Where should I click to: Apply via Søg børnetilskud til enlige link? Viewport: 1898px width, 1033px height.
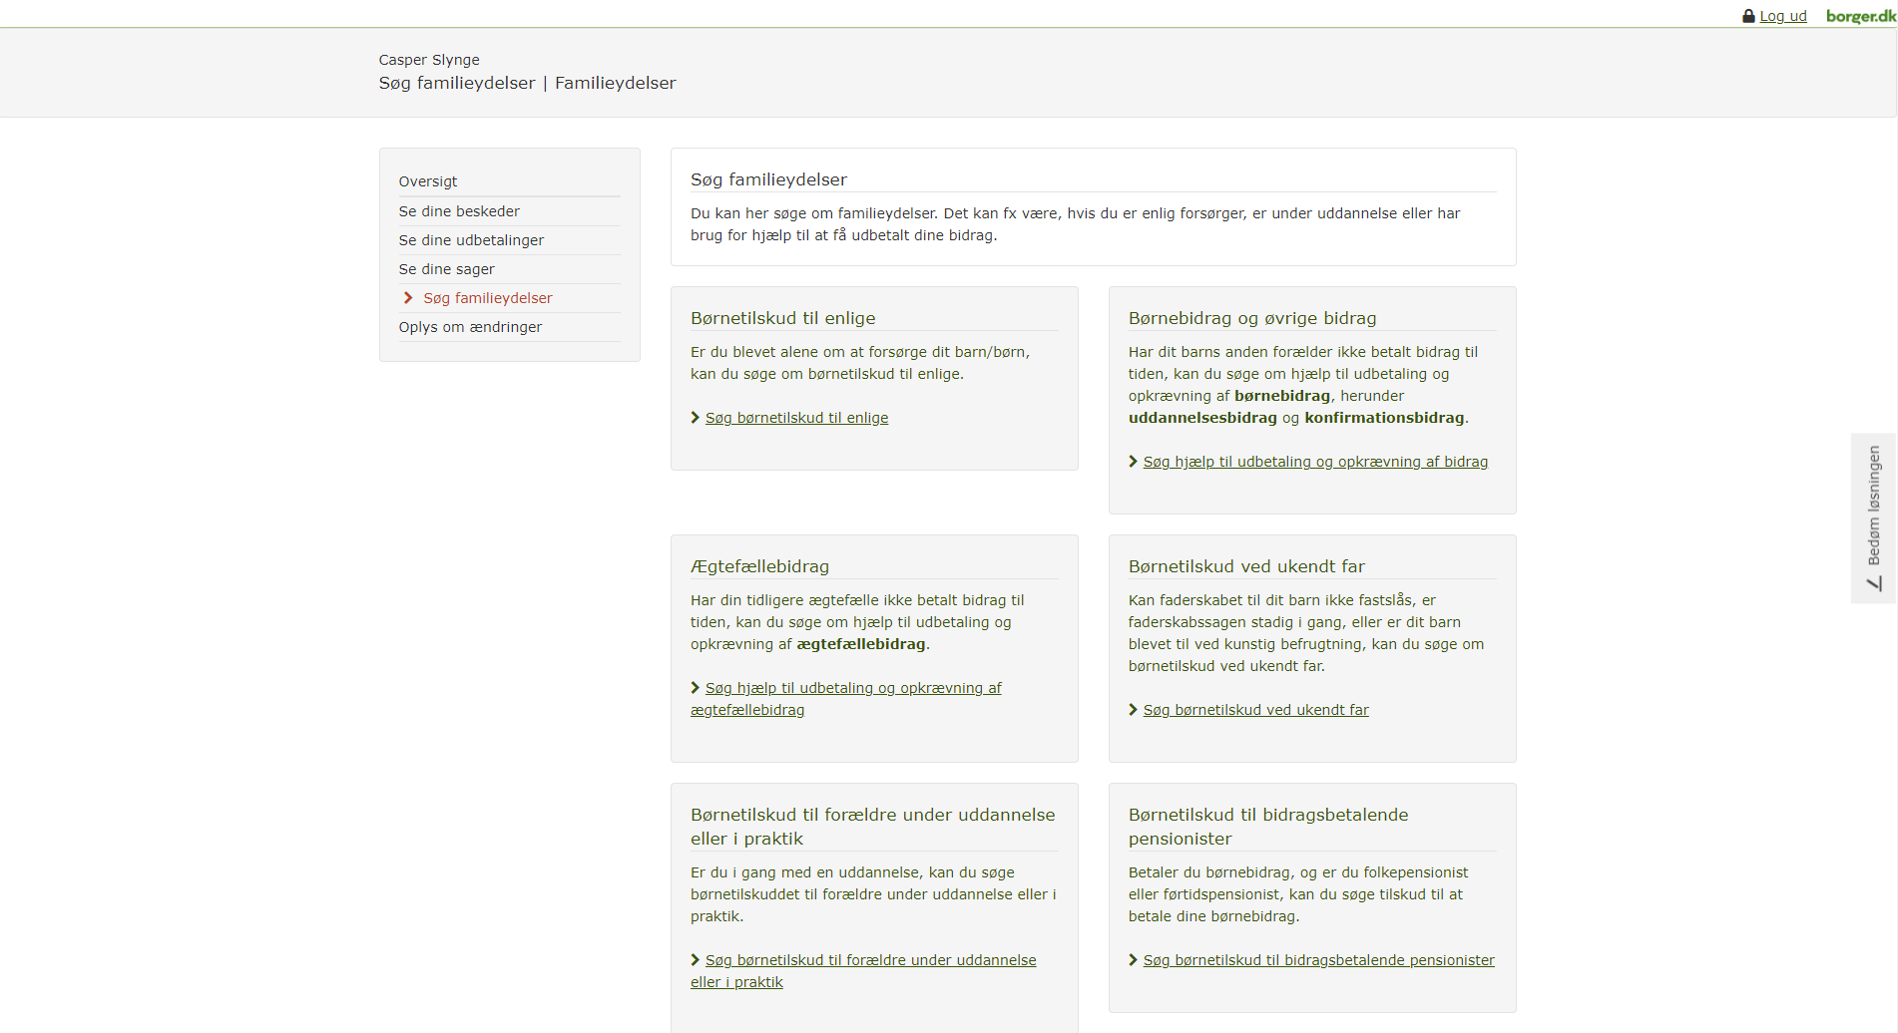796,418
